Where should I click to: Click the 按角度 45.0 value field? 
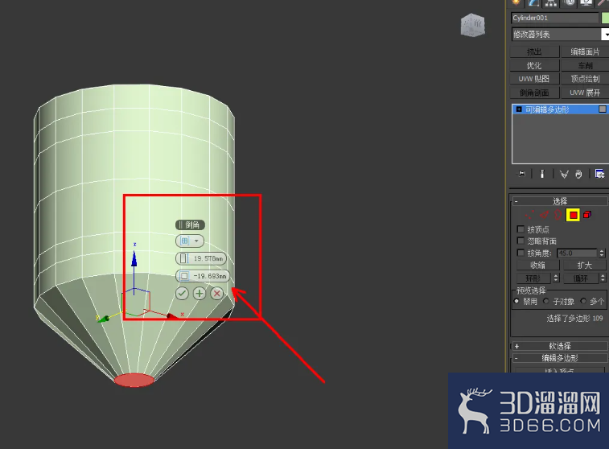(x=576, y=253)
